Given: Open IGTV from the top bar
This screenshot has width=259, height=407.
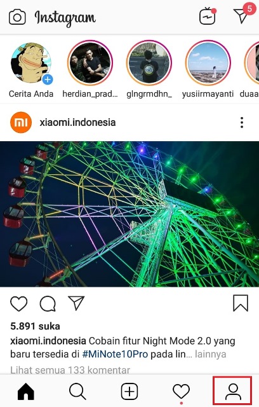Looking at the screenshot, I should (x=208, y=17).
